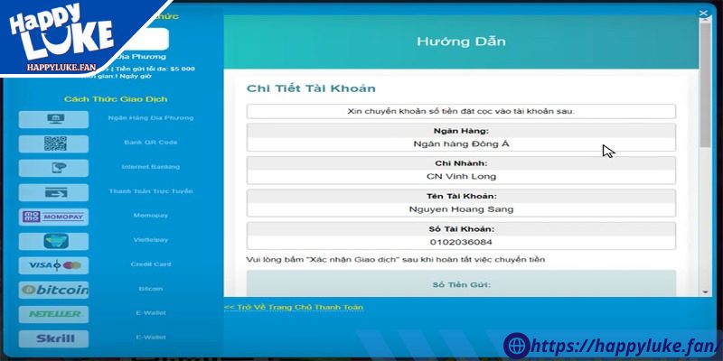Go back via Trở Về Trang Chủ Thanh Toán
Screen dimensions: 723x361
(294, 307)
